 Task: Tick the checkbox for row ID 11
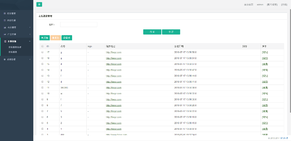click(42, 87)
